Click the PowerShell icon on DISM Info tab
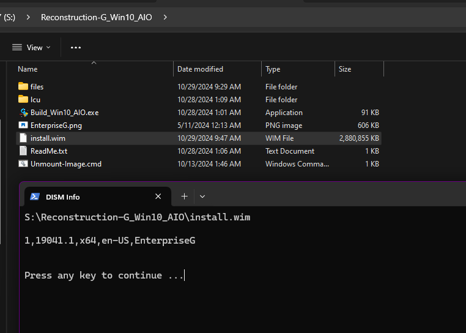This screenshot has width=466, height=333. [35, 196]
